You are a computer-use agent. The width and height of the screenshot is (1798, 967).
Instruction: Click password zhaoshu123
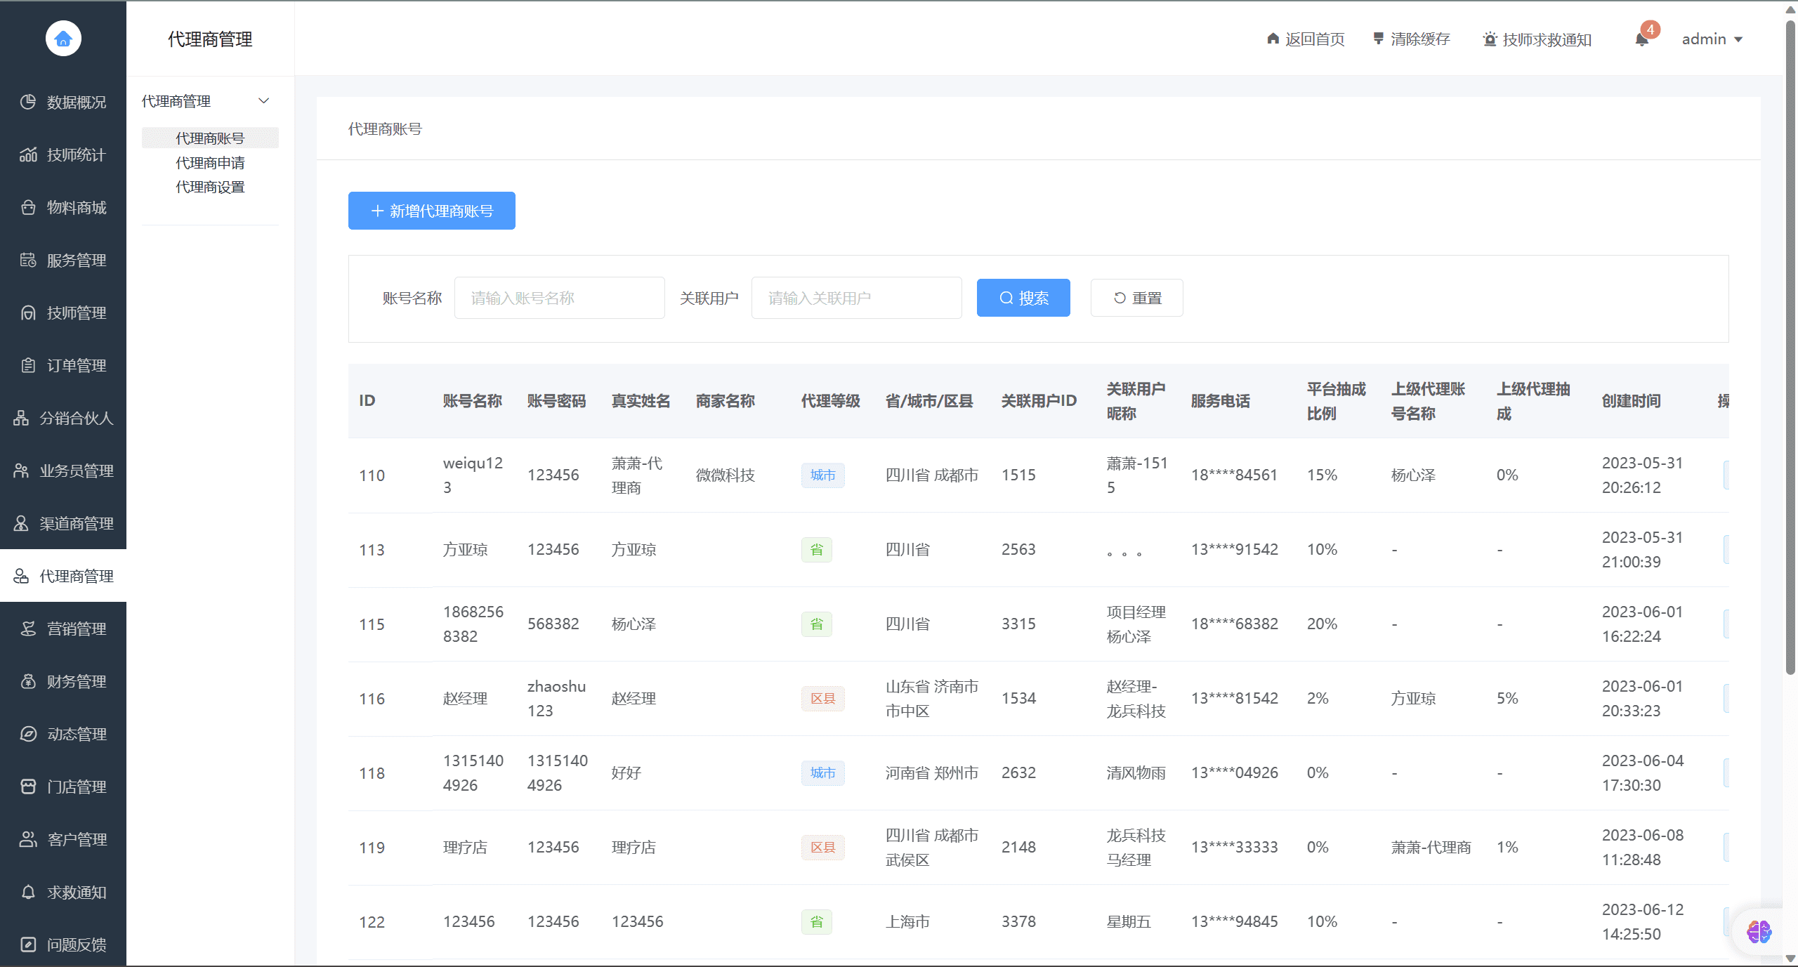(557, 699)
